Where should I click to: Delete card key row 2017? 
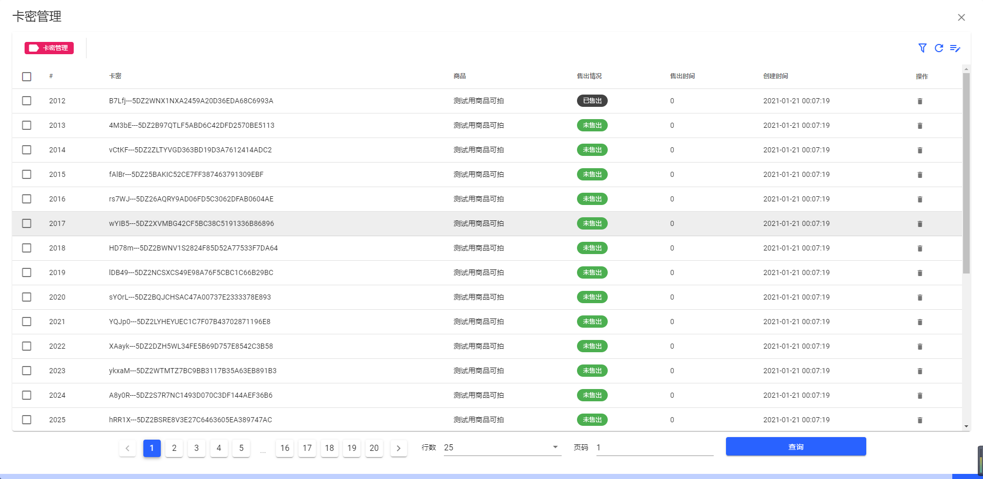920,224
